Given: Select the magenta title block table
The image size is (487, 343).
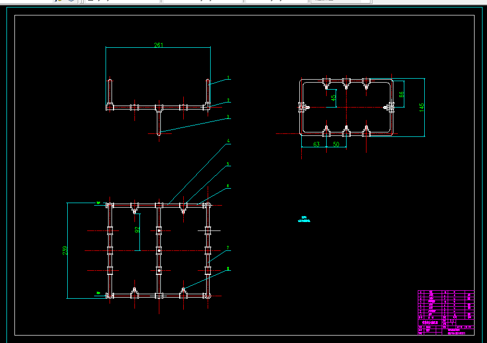Looking at the screenshot, I should tap(446, 313).
